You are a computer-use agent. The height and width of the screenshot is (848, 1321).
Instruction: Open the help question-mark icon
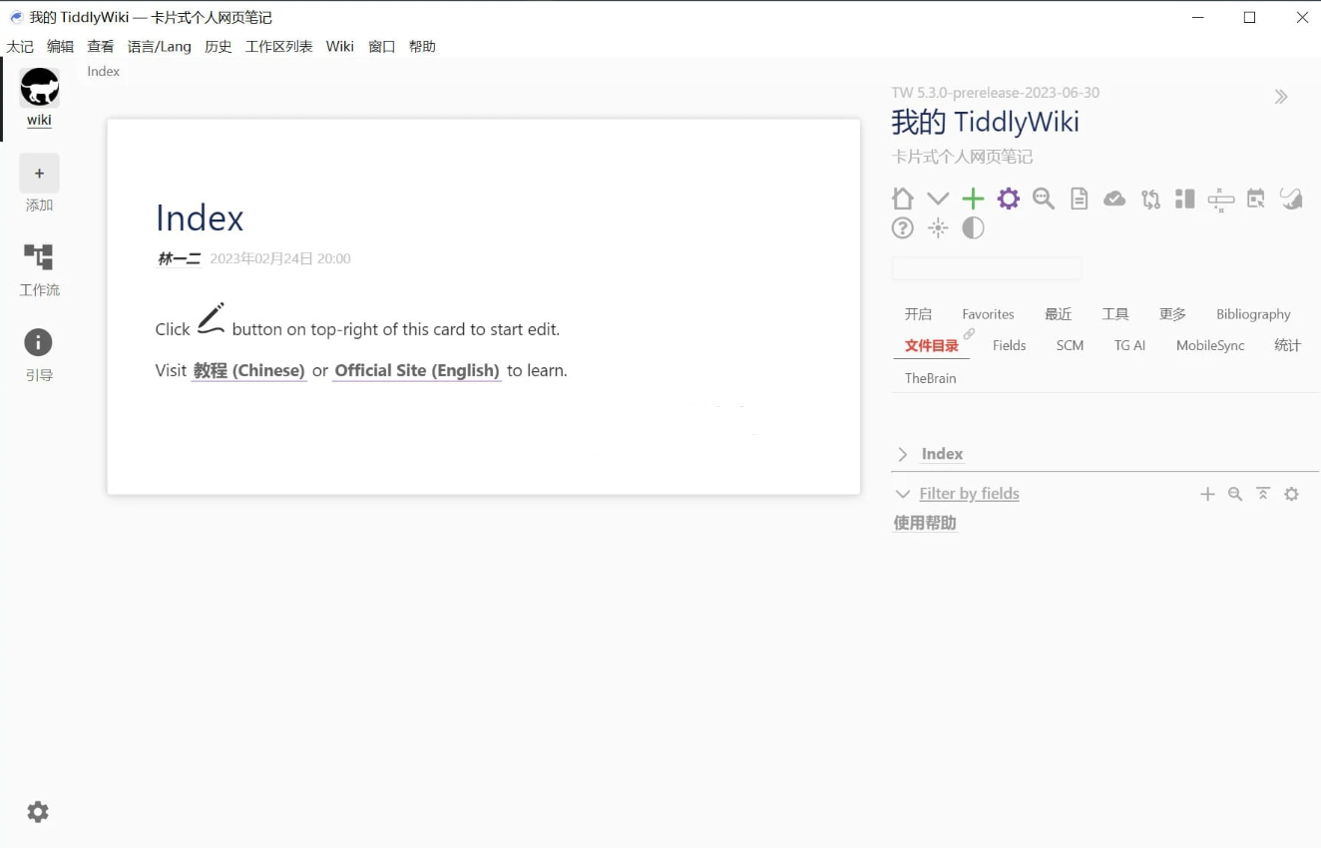pos(902,227)
